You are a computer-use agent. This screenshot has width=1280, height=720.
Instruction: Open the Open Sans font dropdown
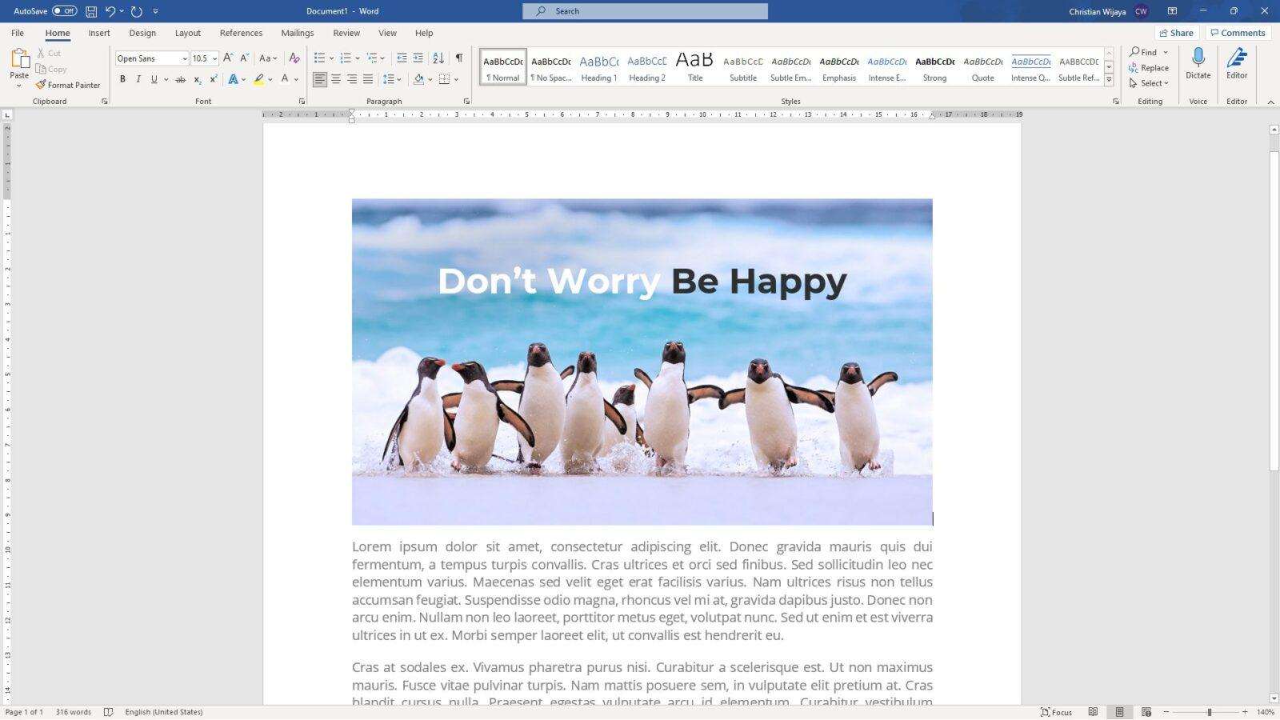[x=184, y=58]
